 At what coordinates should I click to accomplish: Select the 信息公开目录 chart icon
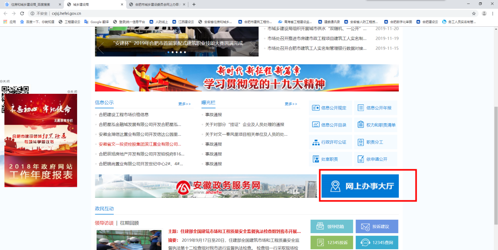pos(315,125)
